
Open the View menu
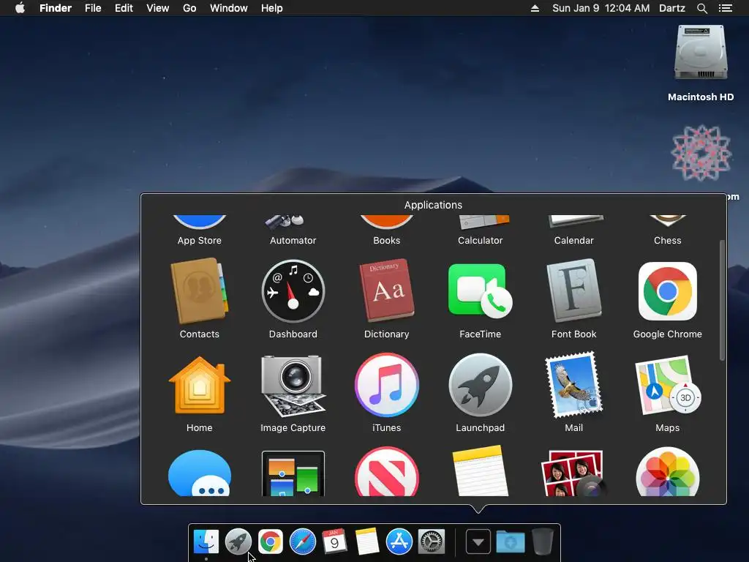click(158, 8)
